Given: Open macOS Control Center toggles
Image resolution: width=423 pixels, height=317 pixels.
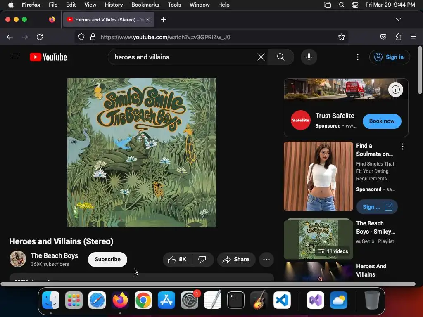Looking at the screenshot, I should 355,5.
